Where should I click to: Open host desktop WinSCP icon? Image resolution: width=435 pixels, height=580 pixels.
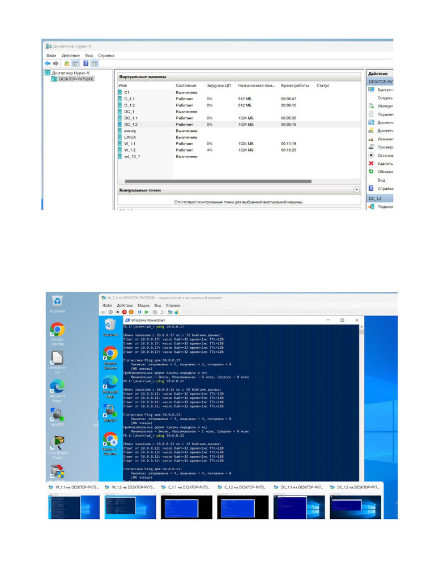(x=57, y=417)
